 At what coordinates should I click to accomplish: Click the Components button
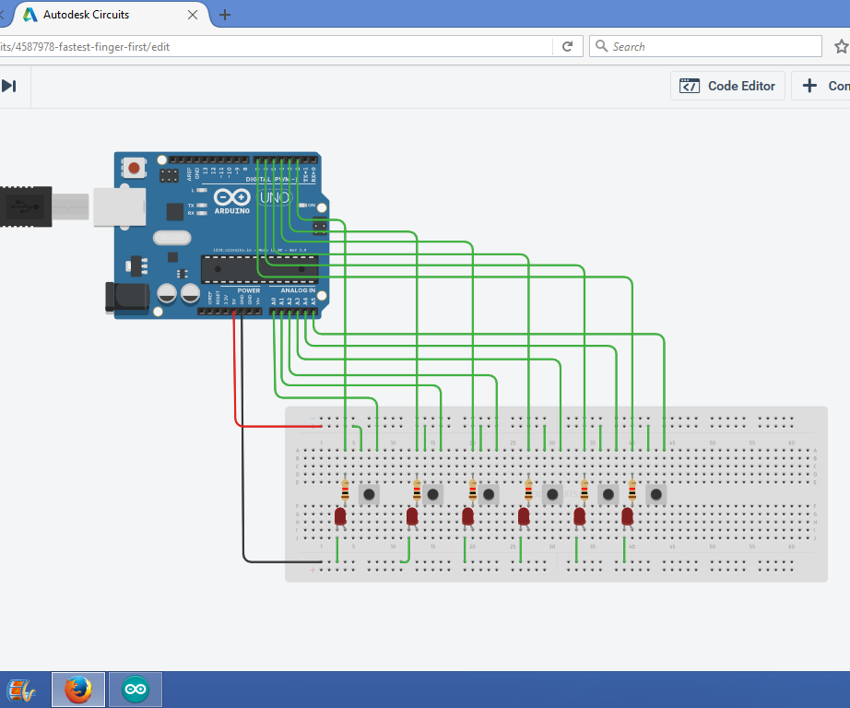pyautogui.click(x=825, y=85)
